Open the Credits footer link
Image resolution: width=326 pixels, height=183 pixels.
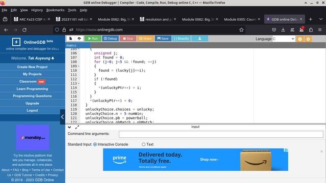pos(40,175)
